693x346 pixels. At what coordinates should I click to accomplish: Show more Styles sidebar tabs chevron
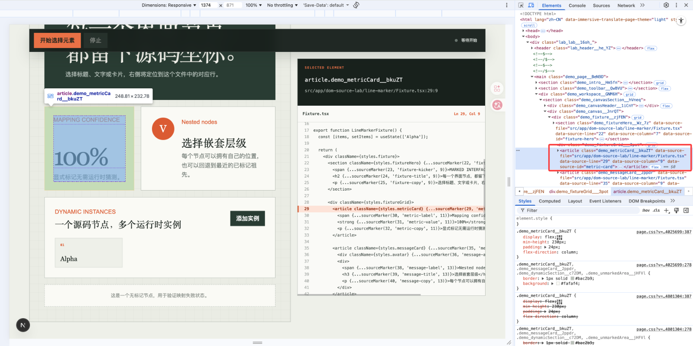click(673, 201)
